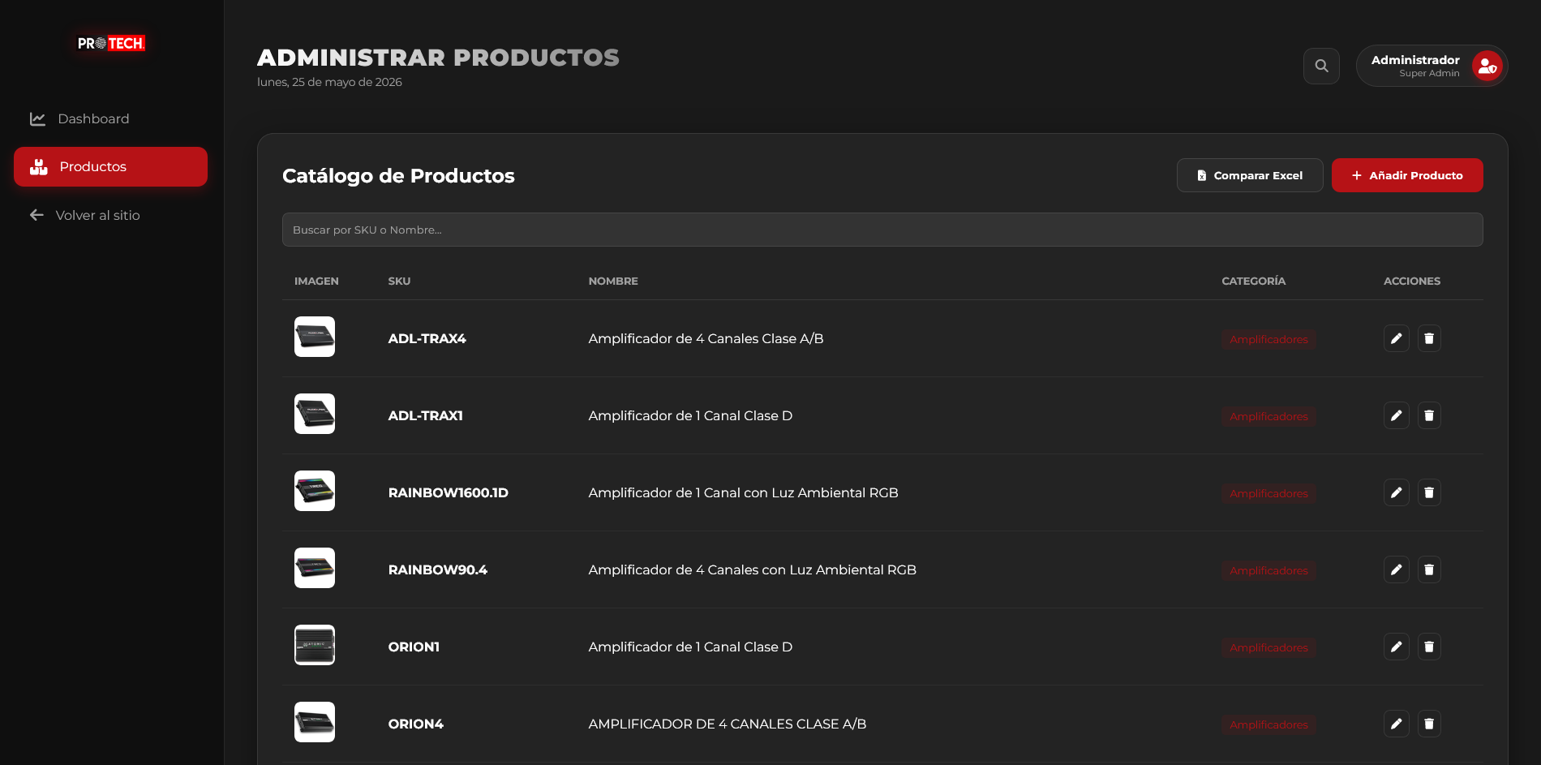The width and height of the screenshot is (1541, 765).
Task: Open the ADL-TRAX1 product thumbnail
Action: (315, 414)
